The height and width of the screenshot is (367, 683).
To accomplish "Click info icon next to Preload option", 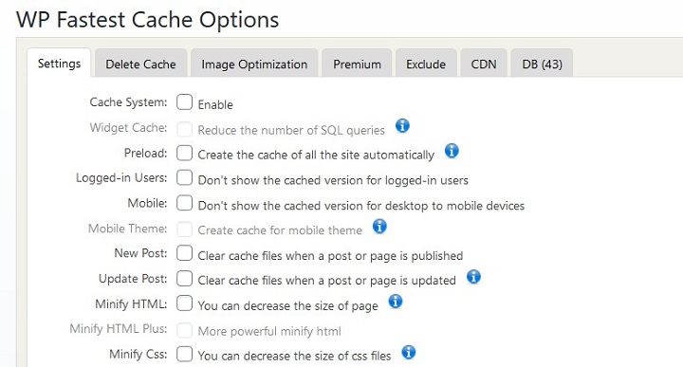I will pos(452,151).
